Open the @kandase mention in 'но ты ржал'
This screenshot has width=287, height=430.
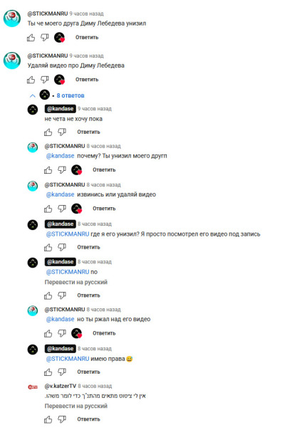coord(60,319)
